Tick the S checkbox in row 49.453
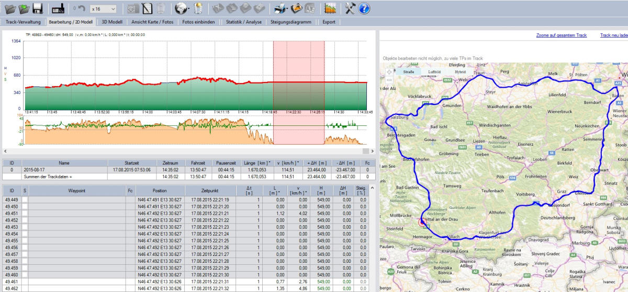The width and height of the screenshot is (628, 292). click(x=25, y=227)
